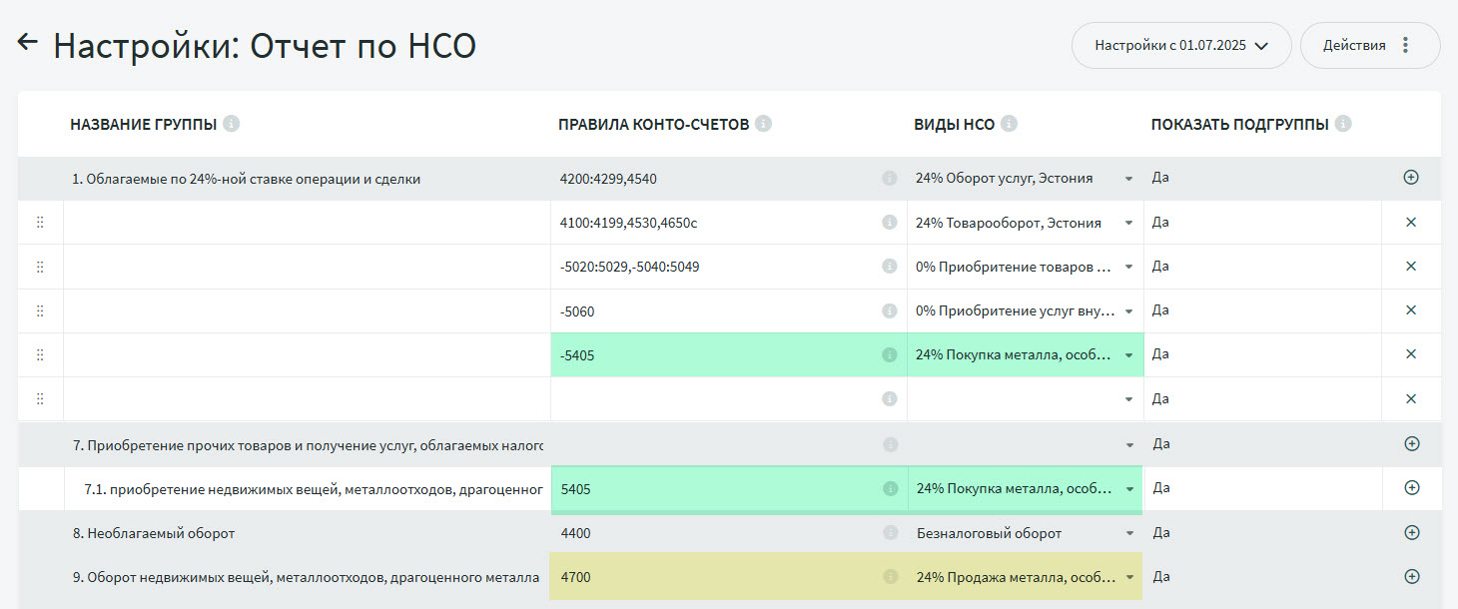Open the Безналоговый оборот dropdown

(1128, 534)
